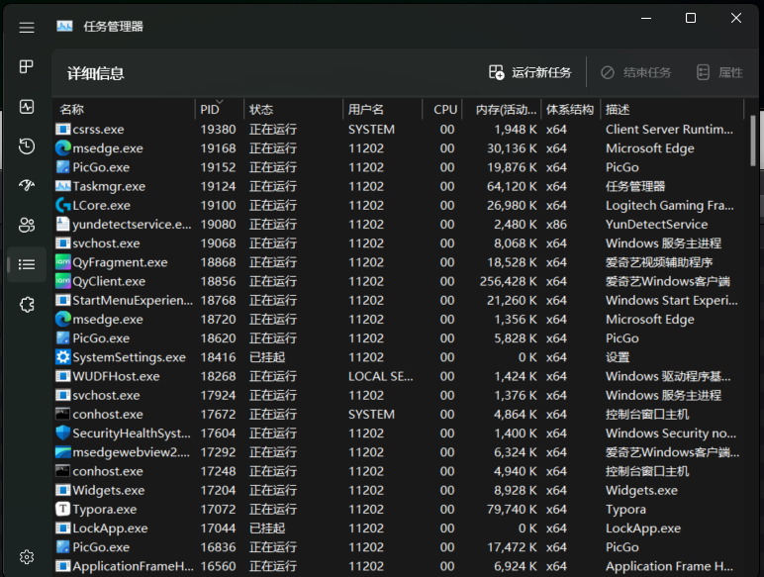This screenshot has width=764, height=577.
Task: Click the 79,740 K memory value
Action: click(512, 510)
